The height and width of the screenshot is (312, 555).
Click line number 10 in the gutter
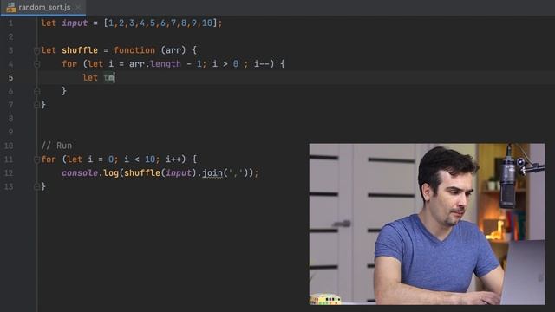[x=9, y=146]
